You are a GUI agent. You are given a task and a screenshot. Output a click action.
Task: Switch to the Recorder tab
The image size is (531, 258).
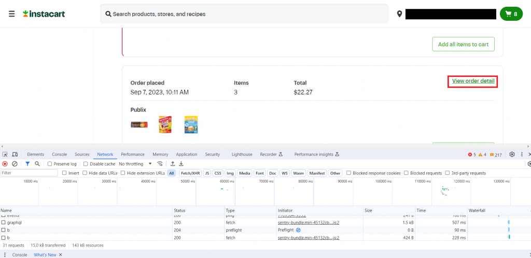[x=271, y=154]
